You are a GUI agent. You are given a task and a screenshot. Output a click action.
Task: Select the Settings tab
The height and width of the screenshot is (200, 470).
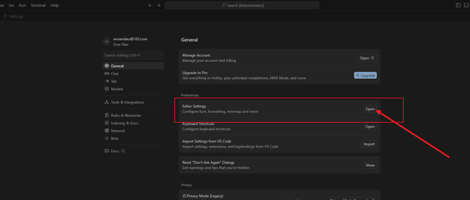pos(18,16)
